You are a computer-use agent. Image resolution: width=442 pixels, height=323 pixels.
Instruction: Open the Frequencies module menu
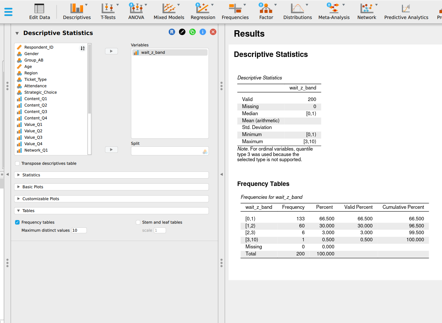pyautogui.click(x=235, y=12)
